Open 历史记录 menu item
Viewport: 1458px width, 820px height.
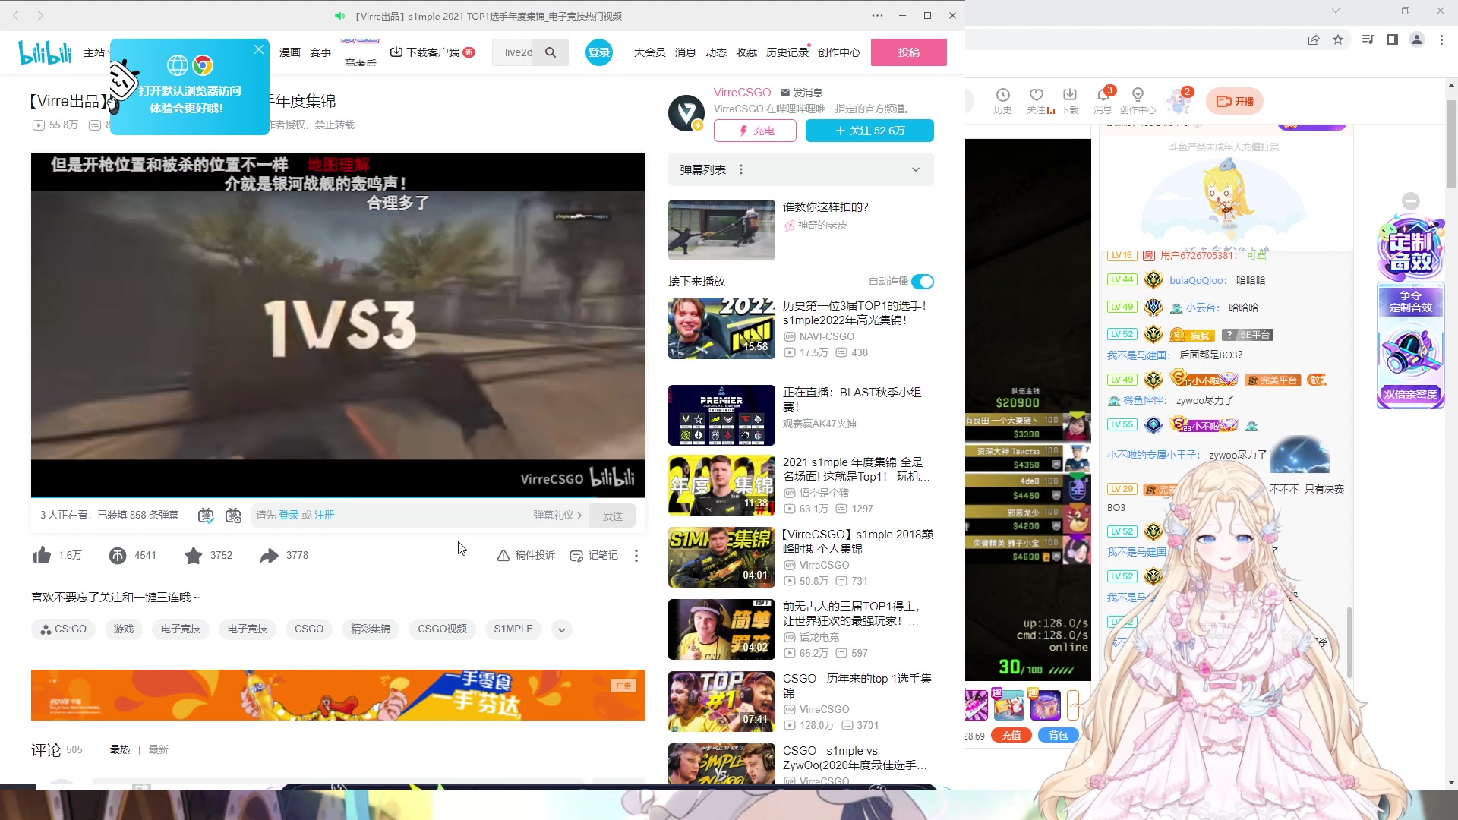[787, 52]
